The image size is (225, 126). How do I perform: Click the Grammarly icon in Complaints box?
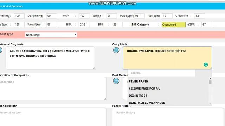(206, 65)
